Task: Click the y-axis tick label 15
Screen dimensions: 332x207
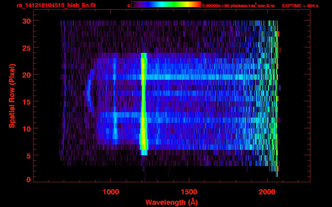Action: pyautogui.click(x=26, y=102)
